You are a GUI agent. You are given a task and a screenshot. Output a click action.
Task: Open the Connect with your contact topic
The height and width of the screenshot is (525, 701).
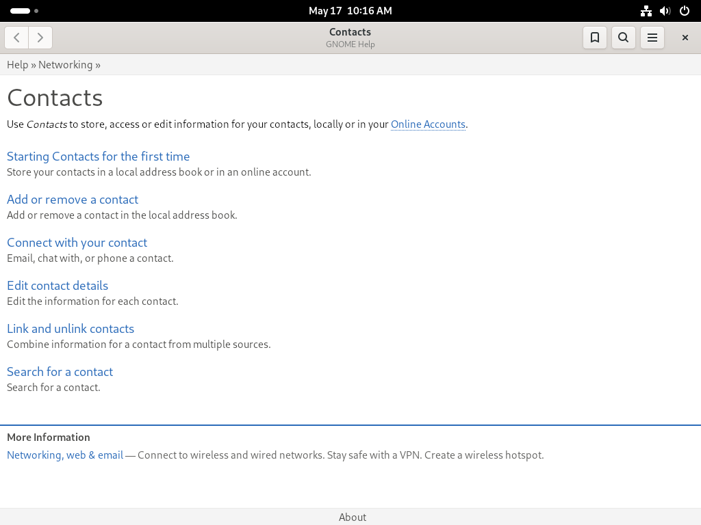77,243
